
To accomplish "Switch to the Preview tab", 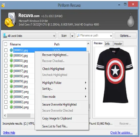I will (x=98, y=43).
